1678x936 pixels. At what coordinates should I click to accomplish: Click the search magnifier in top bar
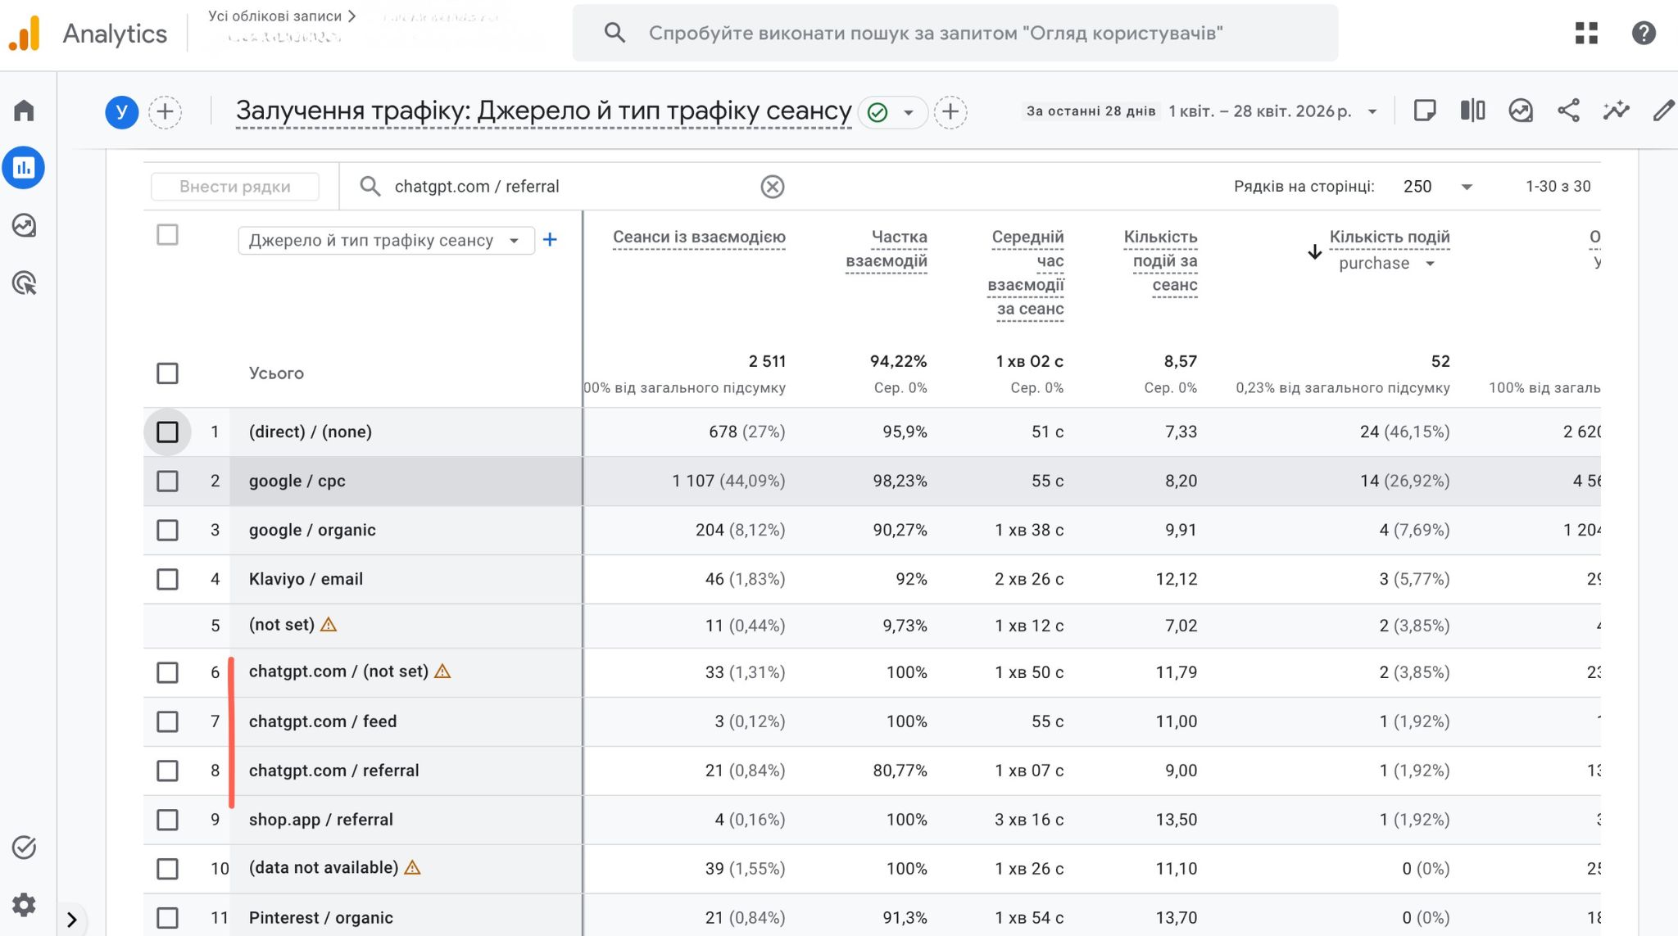coord(615,33)
